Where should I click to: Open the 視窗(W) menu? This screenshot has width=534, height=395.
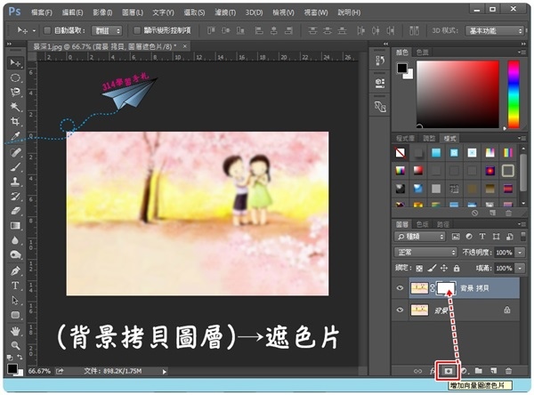click(x=316, y=12)
